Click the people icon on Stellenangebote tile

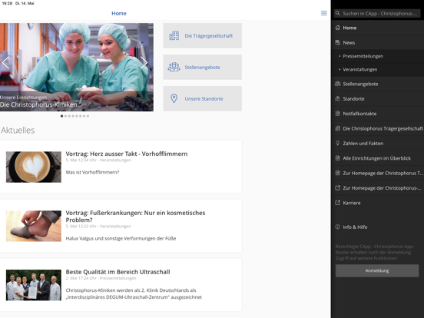[x=174, y=67]
